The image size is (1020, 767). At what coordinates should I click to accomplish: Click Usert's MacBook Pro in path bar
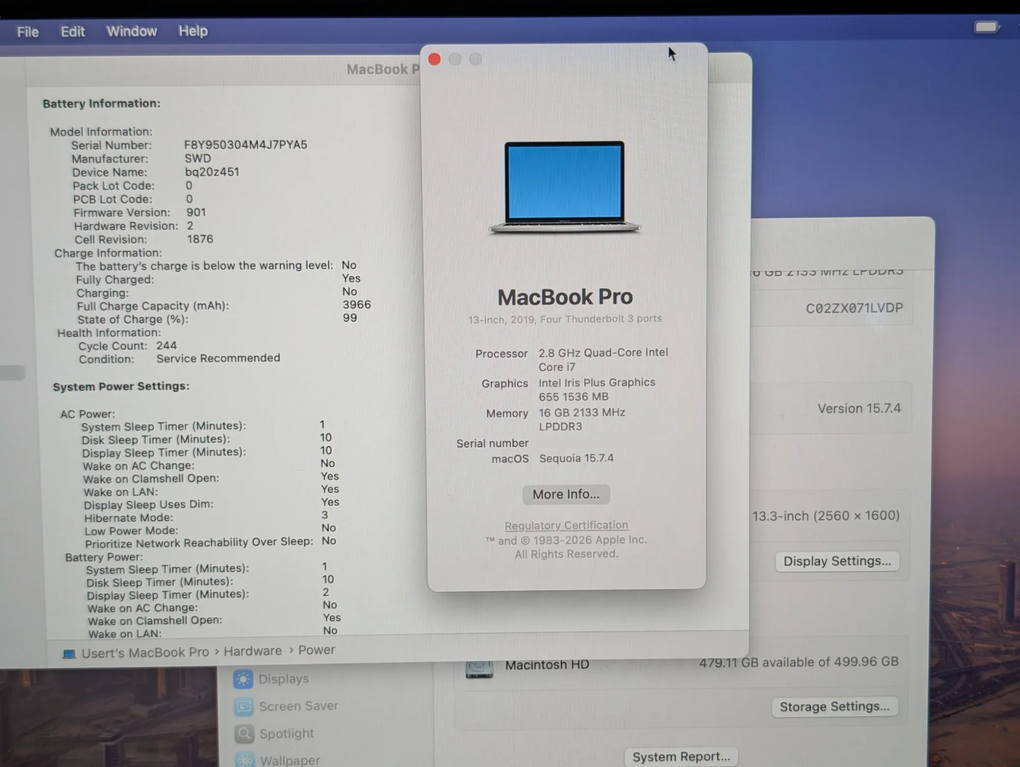145,653
